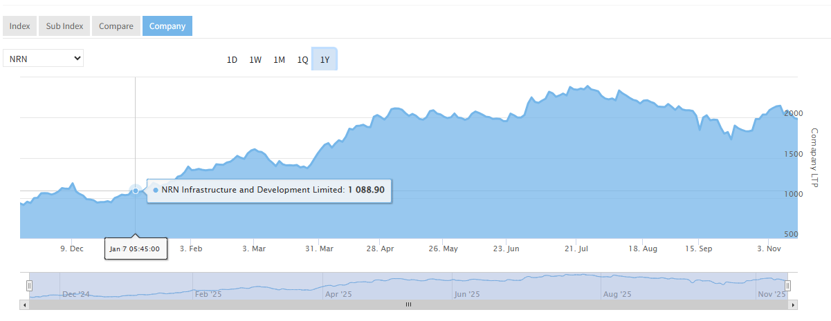Click the scrollbar grip thumb
The height and width of the screenshot is (321, 831).
(x=408, y=304)
